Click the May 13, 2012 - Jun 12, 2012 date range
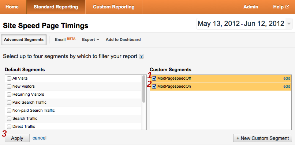This screenshot has height=145, width=295. point(241,24)
